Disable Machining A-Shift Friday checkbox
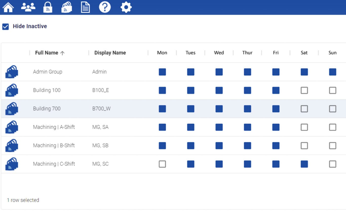 (276, 127)
